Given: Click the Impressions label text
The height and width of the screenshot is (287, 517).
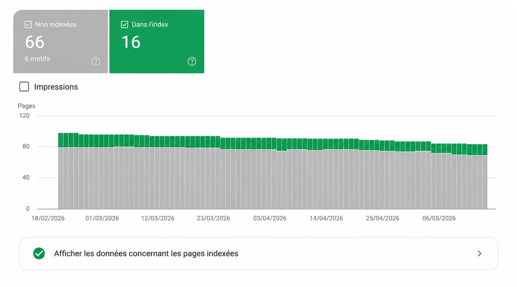Looking at the screenshot, I should (56, 87).
